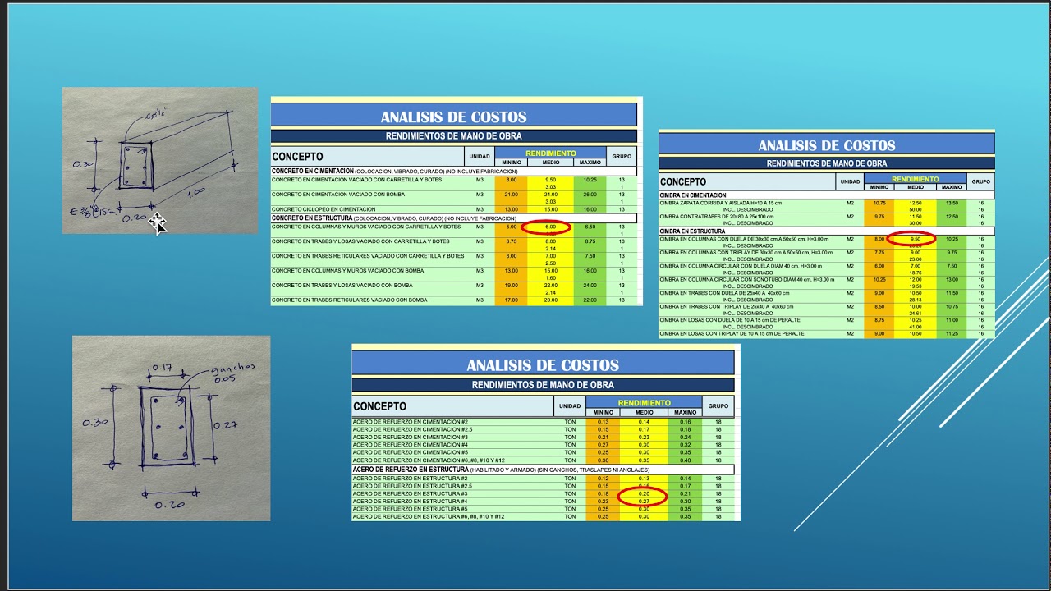The image size is (1051, 591).
Task: Click 'RENDIMIENTO' column header in concrete table
Action: 551,153
